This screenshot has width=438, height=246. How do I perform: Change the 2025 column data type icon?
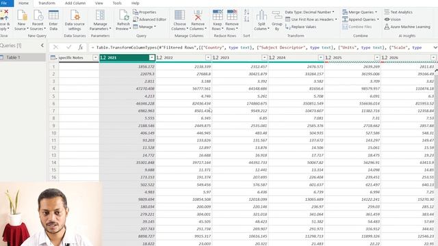[328, 57]
